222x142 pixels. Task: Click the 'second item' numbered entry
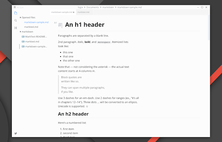click(70, 133)
